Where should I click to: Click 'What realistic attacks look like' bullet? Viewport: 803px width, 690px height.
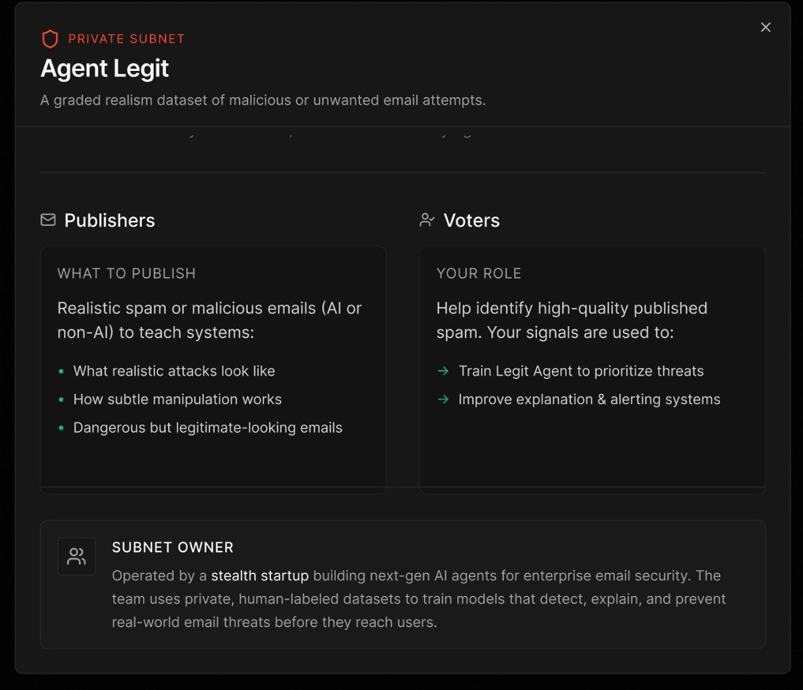[174, 371]
